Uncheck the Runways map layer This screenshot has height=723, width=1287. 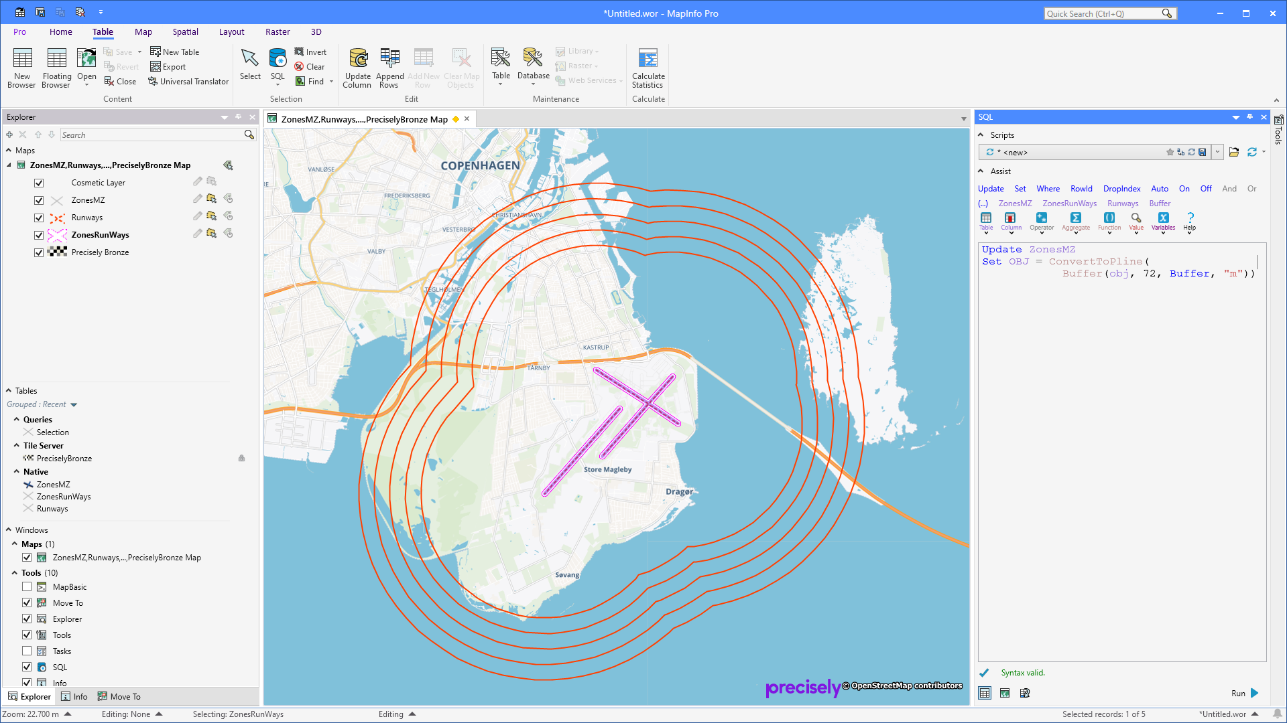pos(39,218)
